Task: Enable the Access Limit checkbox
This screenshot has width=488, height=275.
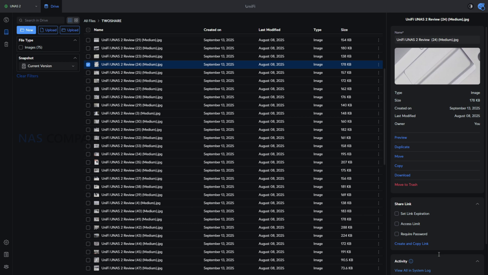Action: pos(396,224)
